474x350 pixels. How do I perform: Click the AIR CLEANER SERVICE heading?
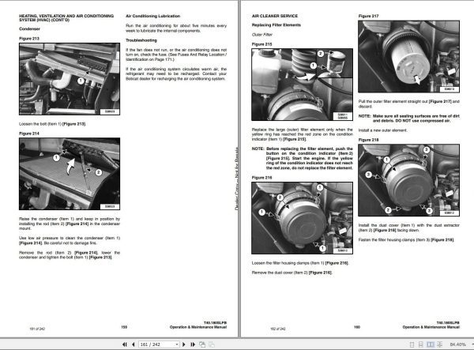coord(275,16)
